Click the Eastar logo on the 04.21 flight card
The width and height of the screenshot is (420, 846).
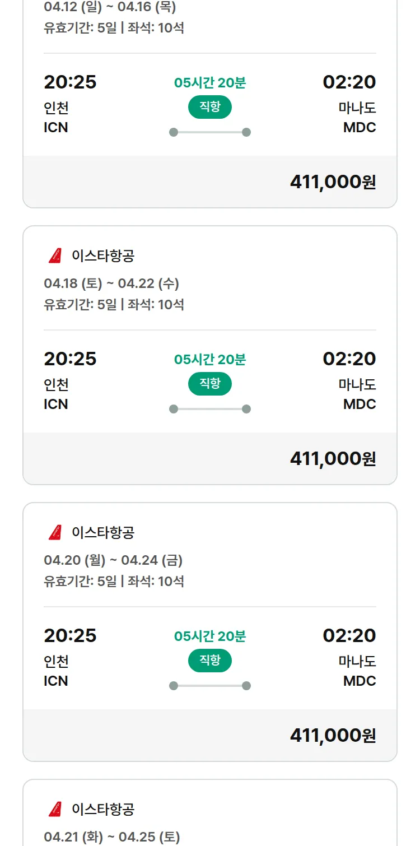pyautogui.click(x=55, y=809)
